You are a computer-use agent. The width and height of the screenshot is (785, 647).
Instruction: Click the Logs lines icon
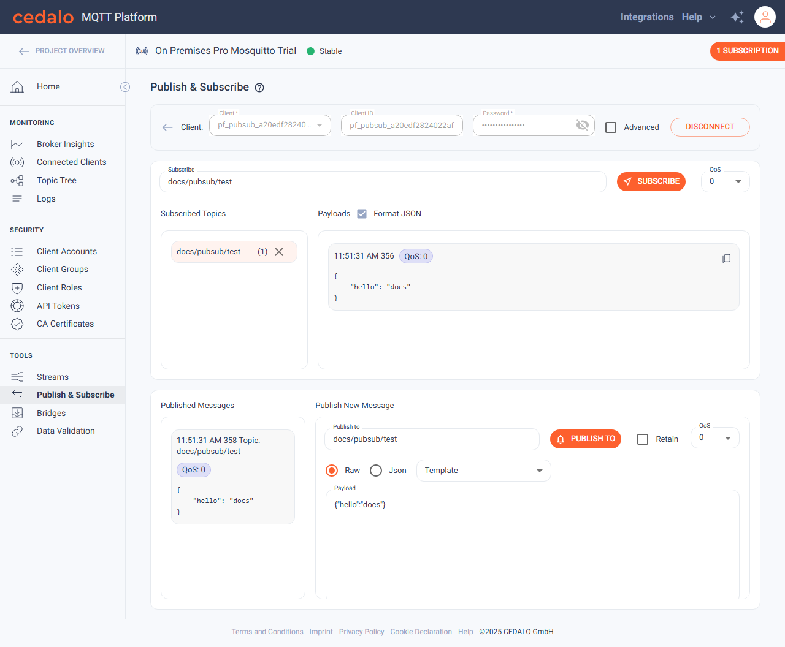pos(17,199)
